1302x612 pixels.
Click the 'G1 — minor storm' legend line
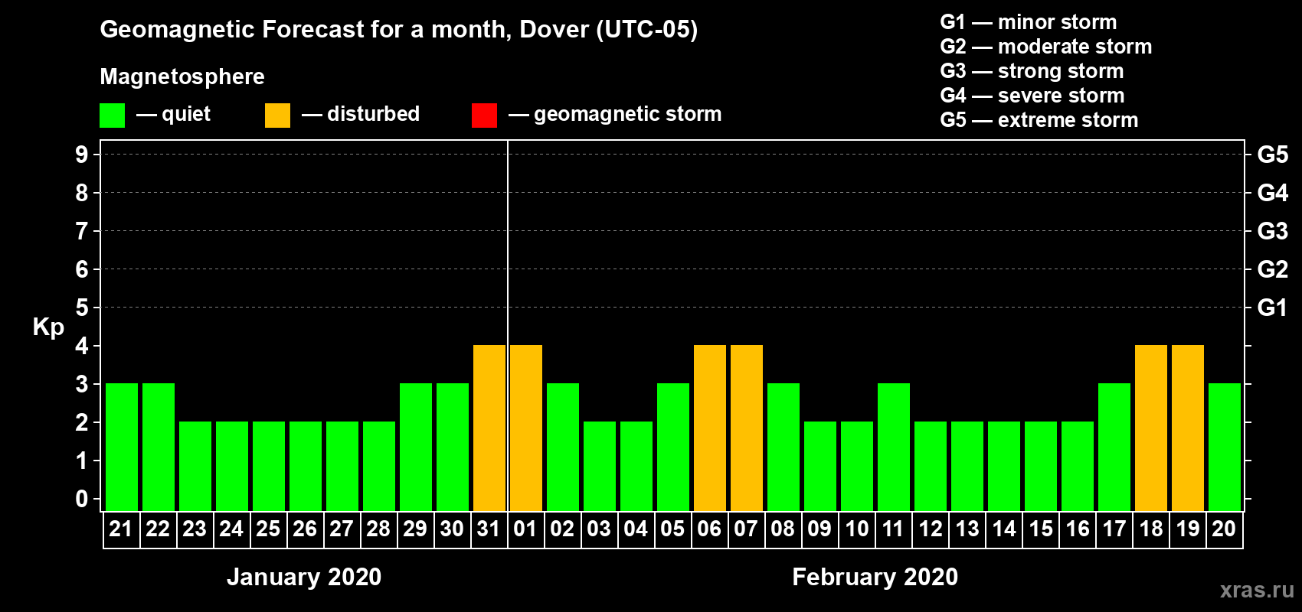(1029, 22)
